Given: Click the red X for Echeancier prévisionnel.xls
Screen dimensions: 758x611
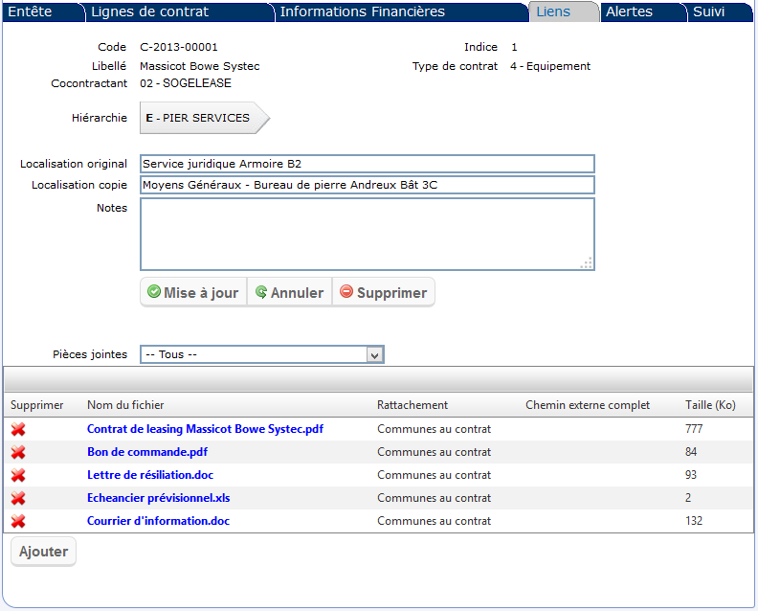Looking at the screenshot, I should (18, 498).
